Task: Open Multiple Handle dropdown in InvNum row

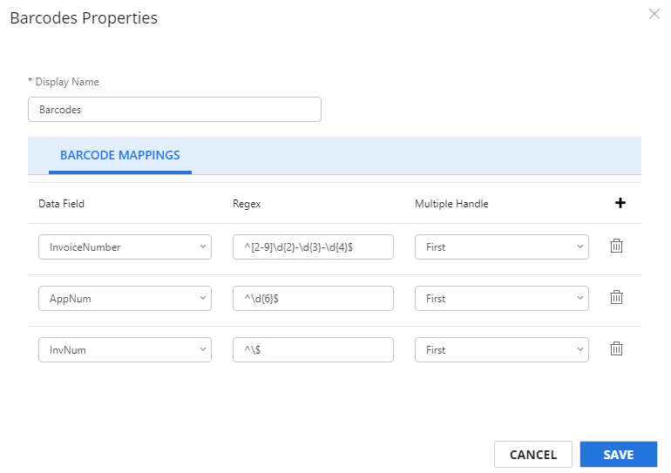Action: 502,349
